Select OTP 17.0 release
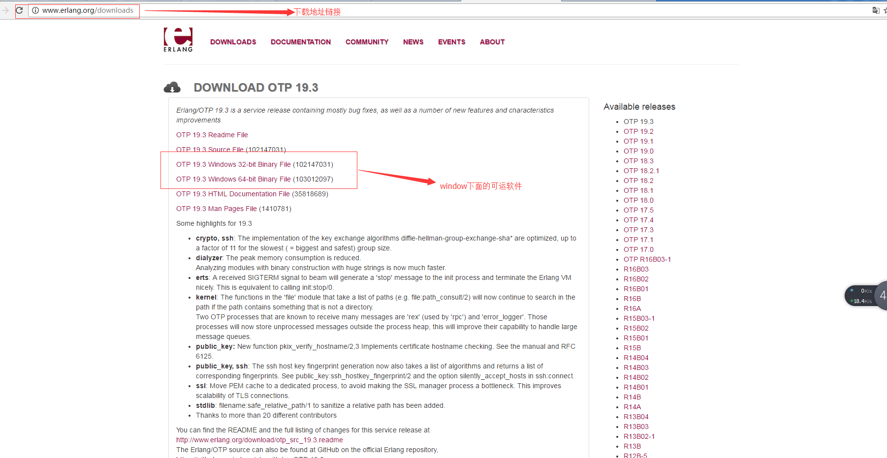887x458 pixels. point(638,249)
